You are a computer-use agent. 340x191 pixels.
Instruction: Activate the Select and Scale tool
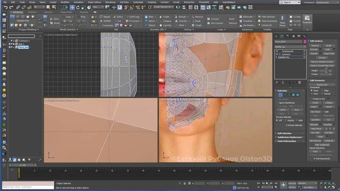point(83,7)
